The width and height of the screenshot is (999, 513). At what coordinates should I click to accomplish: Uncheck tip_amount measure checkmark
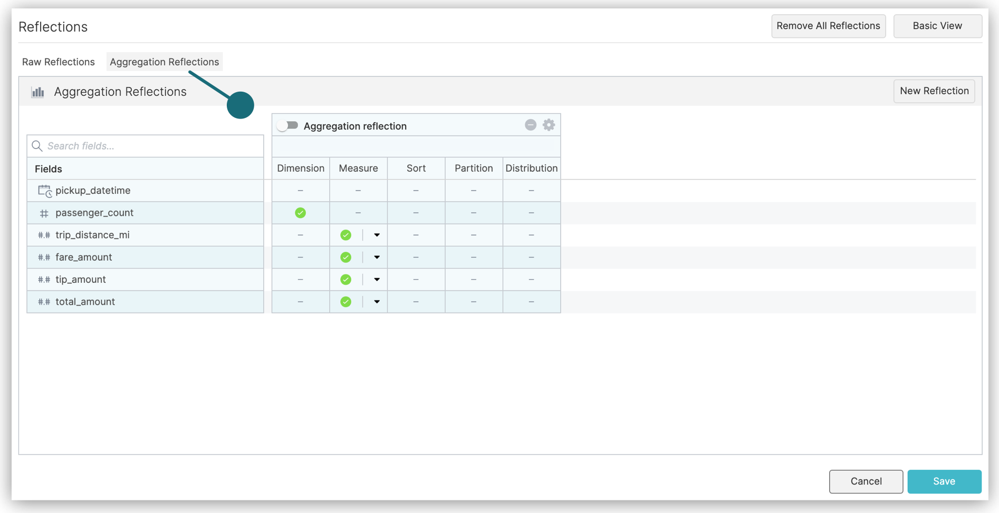pos(345,280)
